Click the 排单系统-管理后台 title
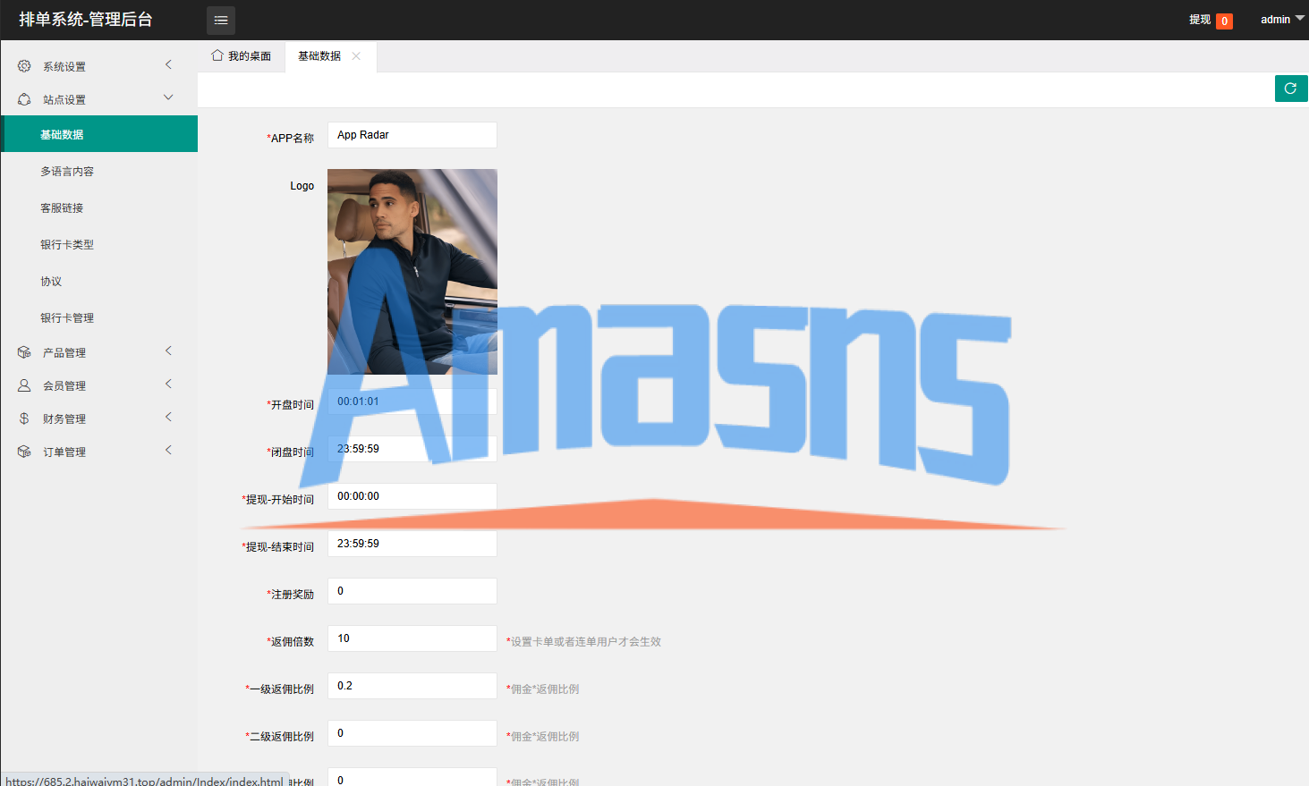Screen dimensions: 1309x786 (86, 20)
